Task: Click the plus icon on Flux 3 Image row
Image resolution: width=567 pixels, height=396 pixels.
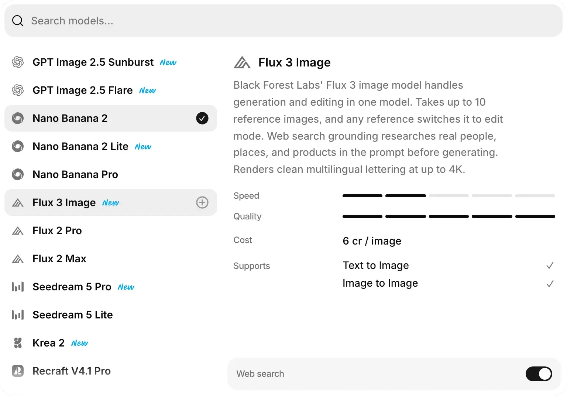Action: (202, 202)
